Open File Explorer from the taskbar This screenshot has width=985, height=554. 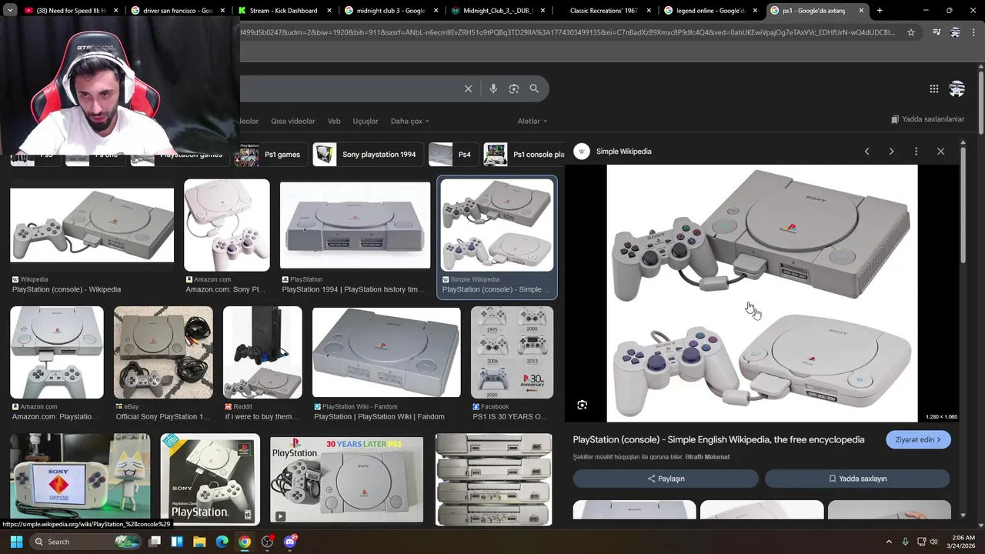[199, 542]
